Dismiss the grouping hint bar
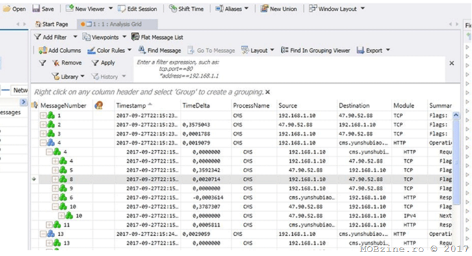Screen dimensions: 472x256 (x=267, y=92)
